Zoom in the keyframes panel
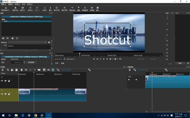 click(x=166, y=70)
